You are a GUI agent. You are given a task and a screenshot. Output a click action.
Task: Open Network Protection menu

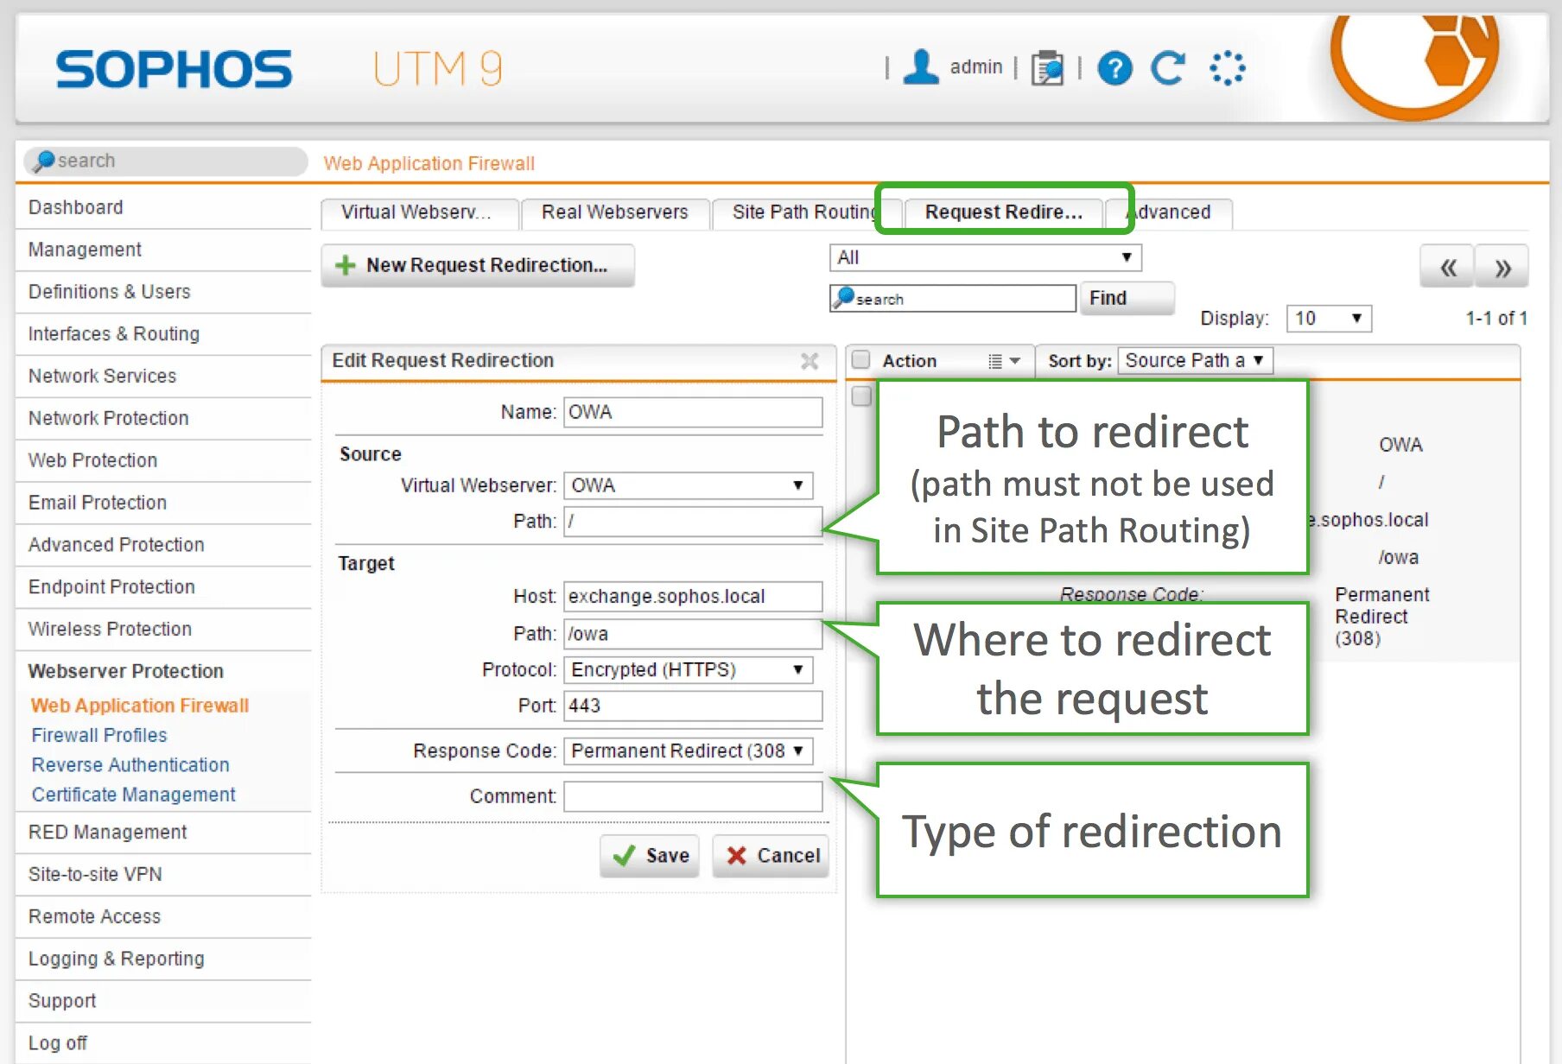(163, 418)
